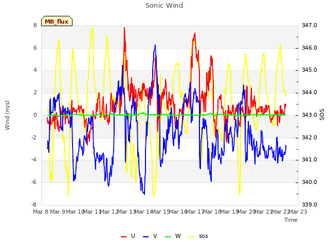Click the 0 left axis value
The width and height of the screenshot is (329, 246).
tap(35, 115)
